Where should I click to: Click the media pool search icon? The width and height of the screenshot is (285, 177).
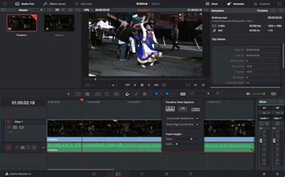click(x=70, y=10)
